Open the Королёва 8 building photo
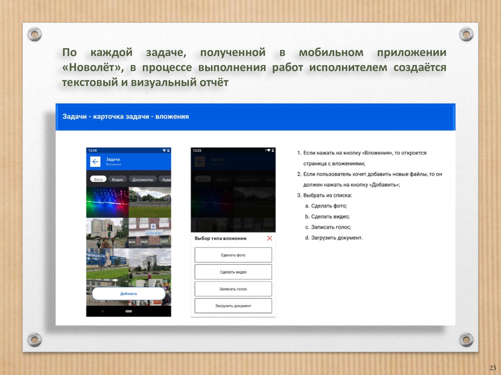501x375 pixels. tap(150, 233)
